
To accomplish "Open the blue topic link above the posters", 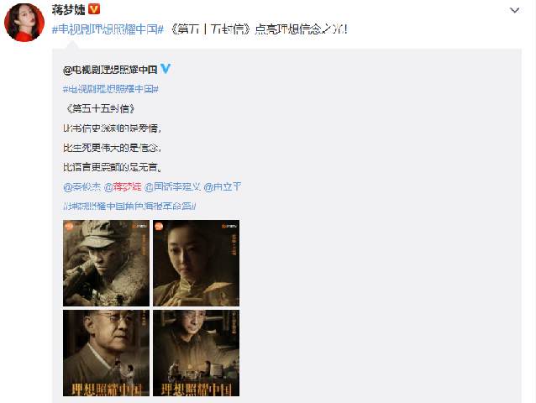I will coord(129,207).
